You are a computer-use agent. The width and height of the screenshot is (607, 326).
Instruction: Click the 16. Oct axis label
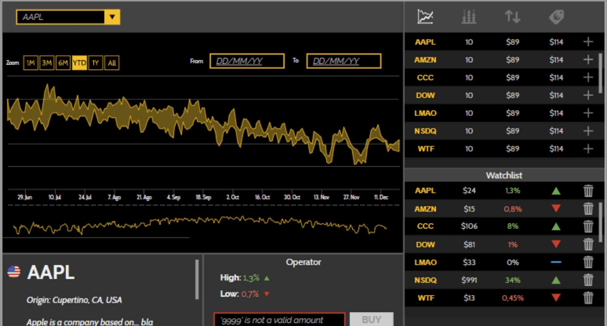click(262, 197)
